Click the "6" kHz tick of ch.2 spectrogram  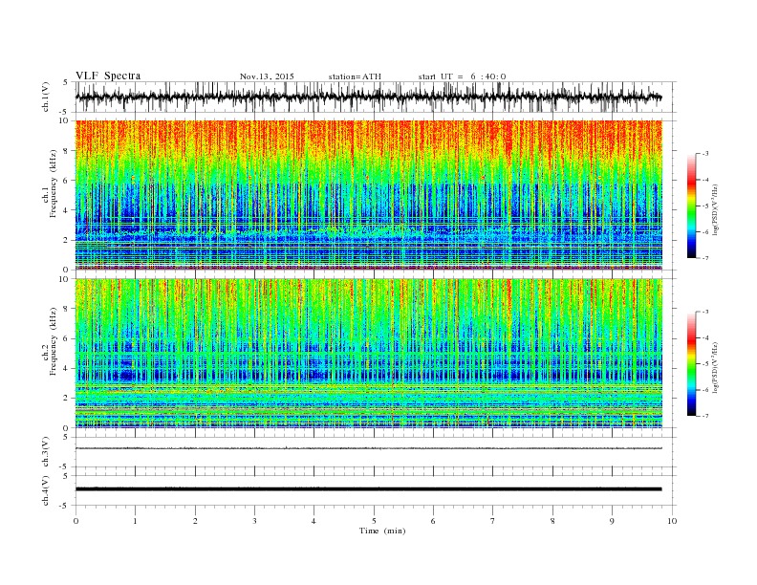point(67,338)
